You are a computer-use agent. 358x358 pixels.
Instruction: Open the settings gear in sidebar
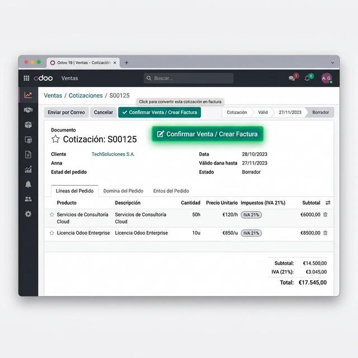28,214
